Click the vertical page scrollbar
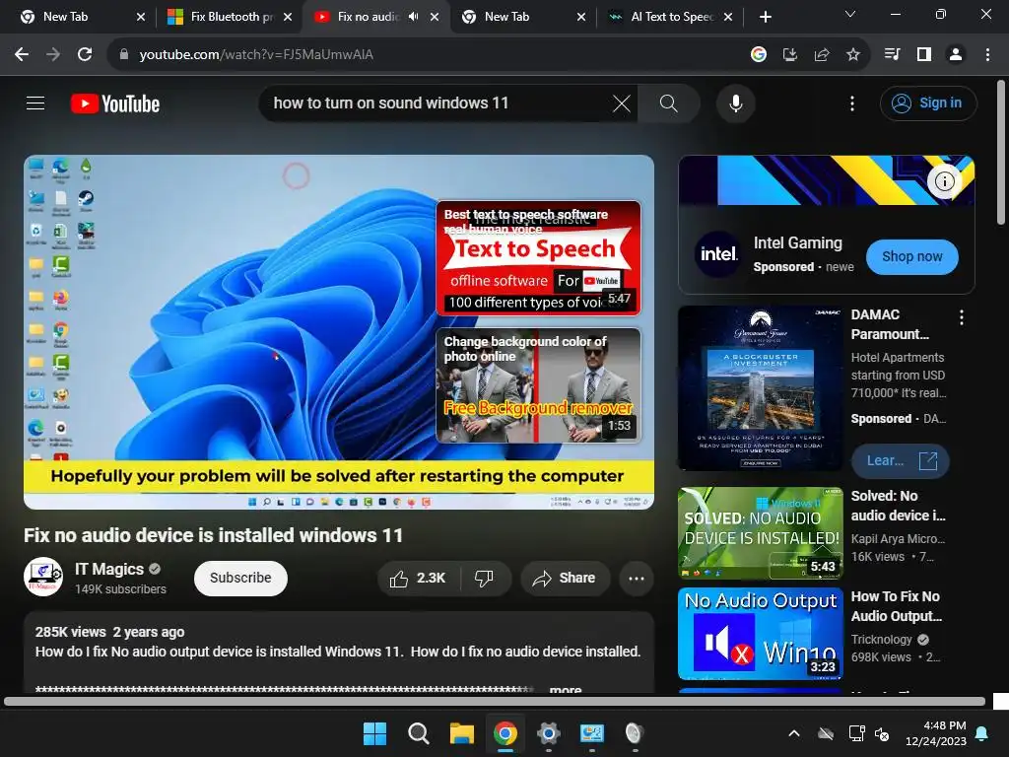This screenshot has height=757, width=1009. coord(1001,152)
